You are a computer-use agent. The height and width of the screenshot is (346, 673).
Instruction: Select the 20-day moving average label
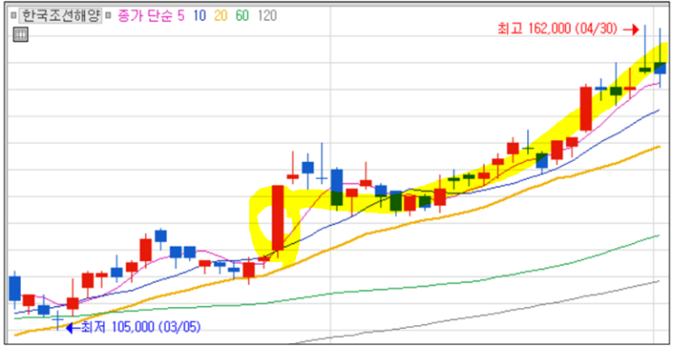[221, 16]
